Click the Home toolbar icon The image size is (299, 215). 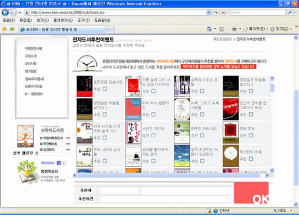click(x=209, y=29)
